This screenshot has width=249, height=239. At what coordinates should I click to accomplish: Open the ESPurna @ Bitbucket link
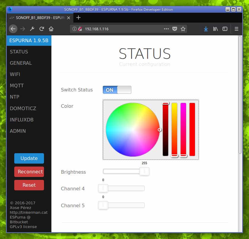pos(20,219)
